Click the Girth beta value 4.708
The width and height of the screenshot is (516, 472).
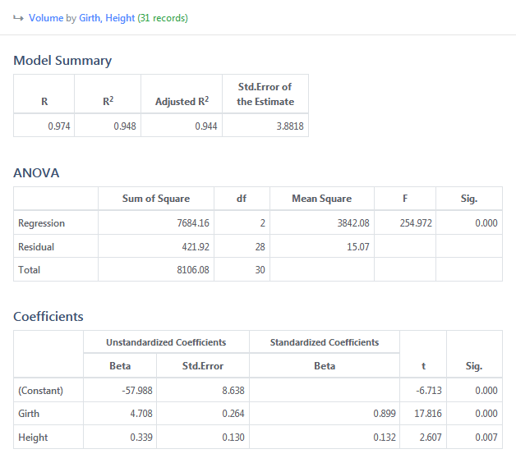(141, 414)
